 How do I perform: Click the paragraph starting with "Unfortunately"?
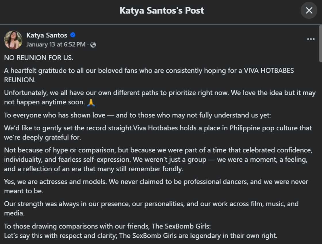point(160,97)
